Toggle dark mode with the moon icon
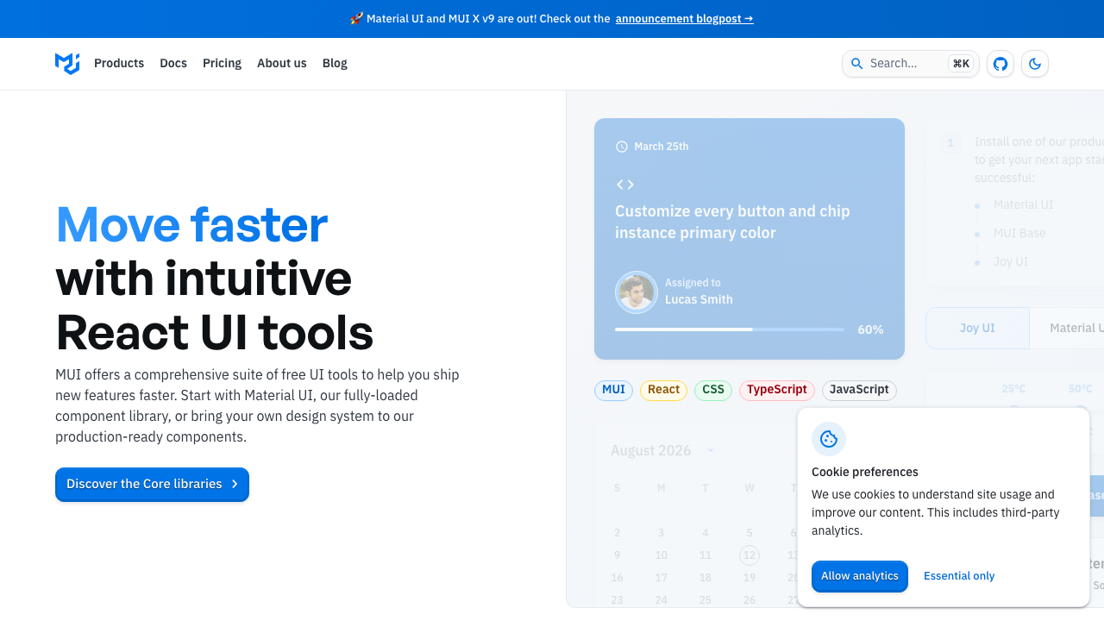 coord(1035,63)
